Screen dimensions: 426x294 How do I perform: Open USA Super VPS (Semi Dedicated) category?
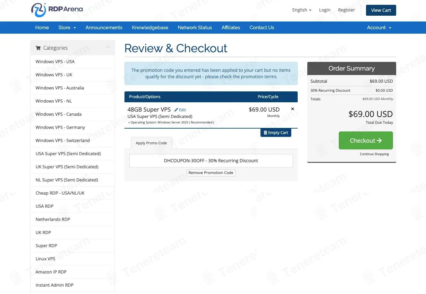[72, 154]
